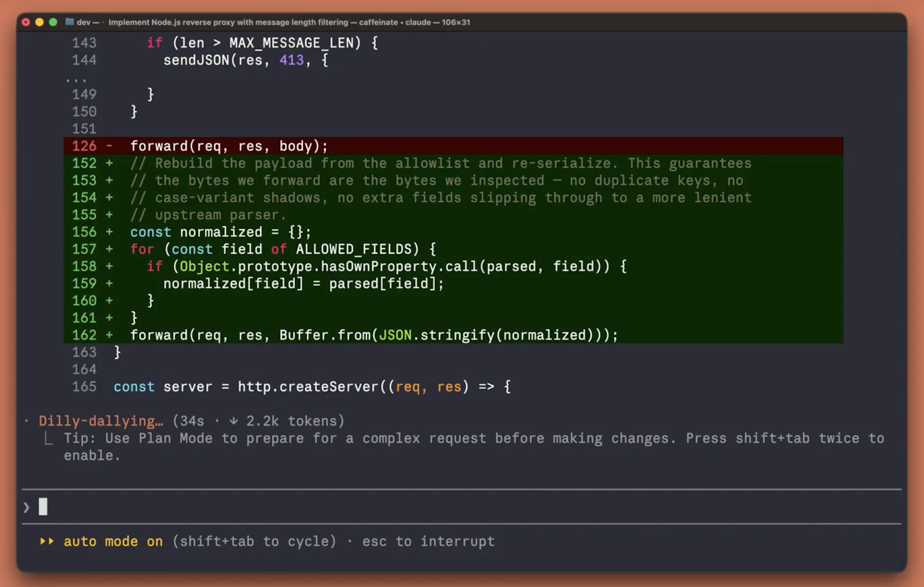Click the comment '// upstream parser.'
Viewport: 924px width, 587px height.
(x=208, y=215)
